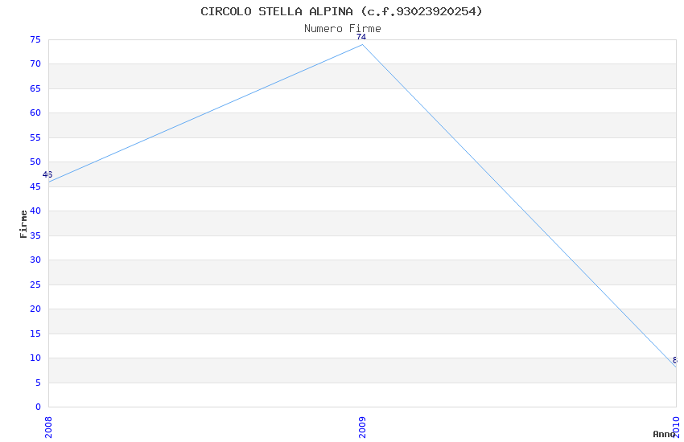
Task: Click the data label 74 at the peak
Action: coord(361,37)
